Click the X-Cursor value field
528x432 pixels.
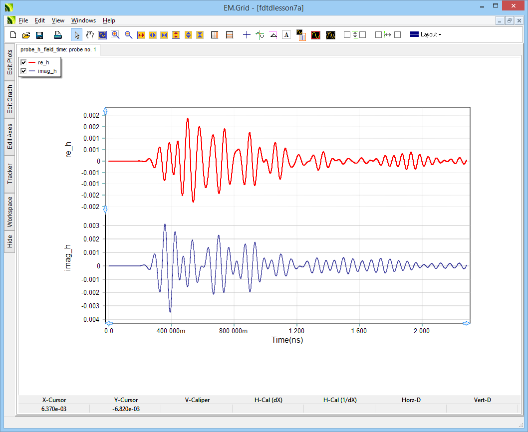(x=54, y=409)
